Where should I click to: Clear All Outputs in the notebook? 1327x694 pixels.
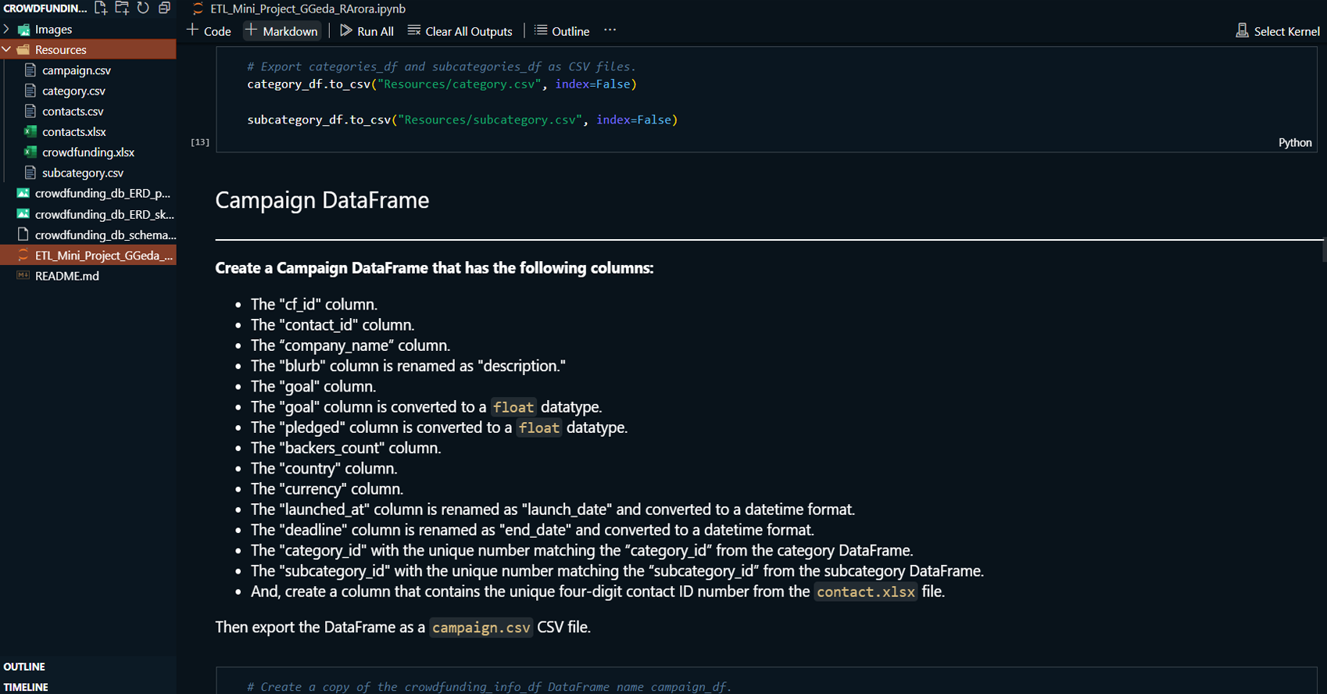[x=460, y=31]
